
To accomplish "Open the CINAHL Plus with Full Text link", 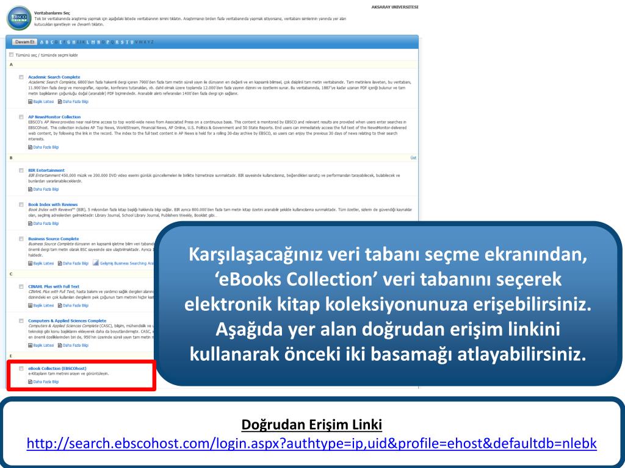I will click(x=54, y=286).
